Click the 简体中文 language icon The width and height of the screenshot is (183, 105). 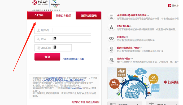tap(169, 6)
